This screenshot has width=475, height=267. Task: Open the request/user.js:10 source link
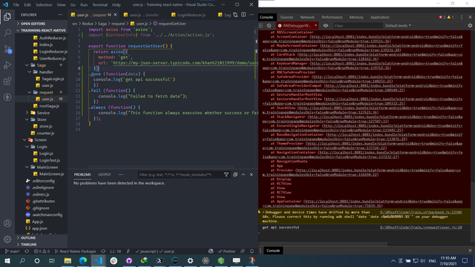[x=421, y=227]
